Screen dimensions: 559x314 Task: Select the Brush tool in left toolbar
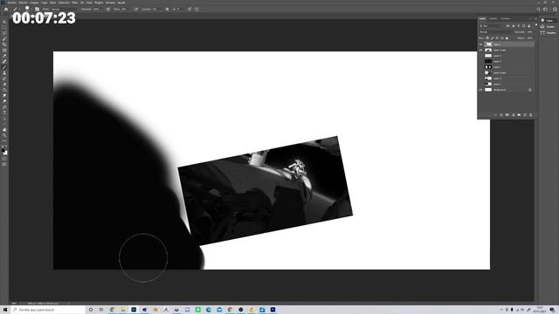point(4,67)
